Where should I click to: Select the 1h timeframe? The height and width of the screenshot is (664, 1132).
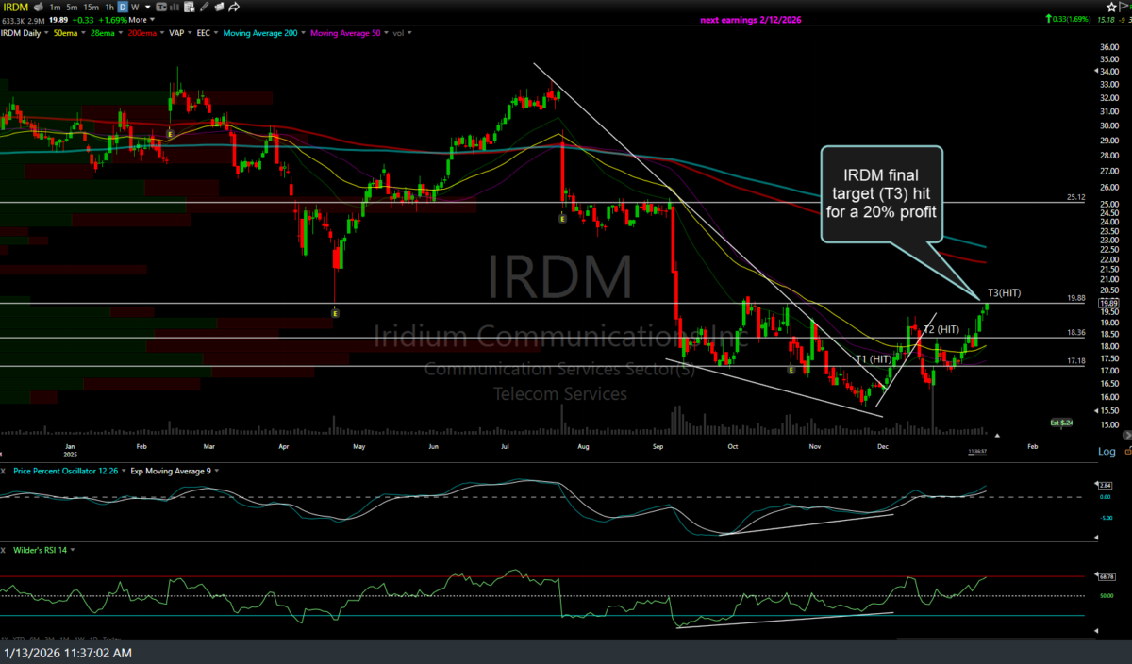point(109,7)
